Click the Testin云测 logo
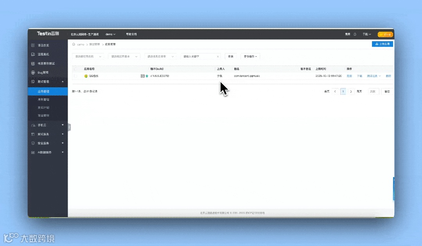422x246 pixels. tap(48, 33)
